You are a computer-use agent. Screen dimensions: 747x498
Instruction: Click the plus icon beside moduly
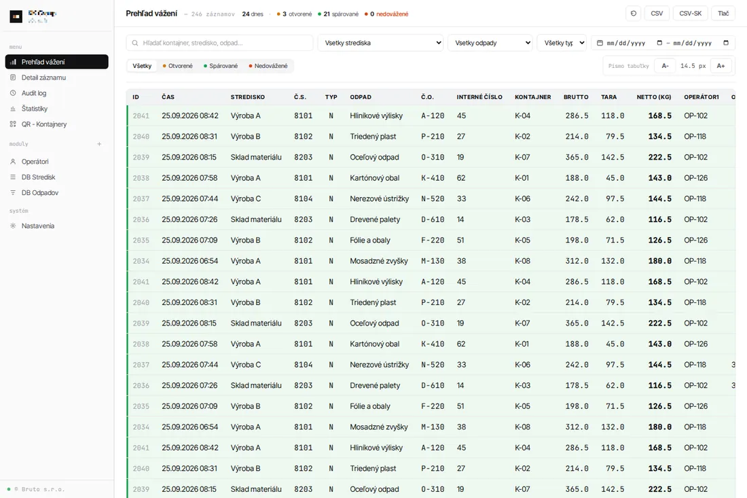coord(99,144)
